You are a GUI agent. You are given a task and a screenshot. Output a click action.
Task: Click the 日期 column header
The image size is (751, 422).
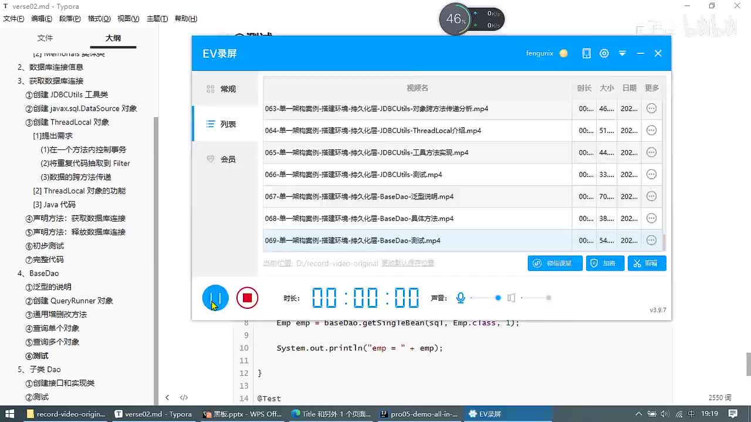[x=630, y=88]
